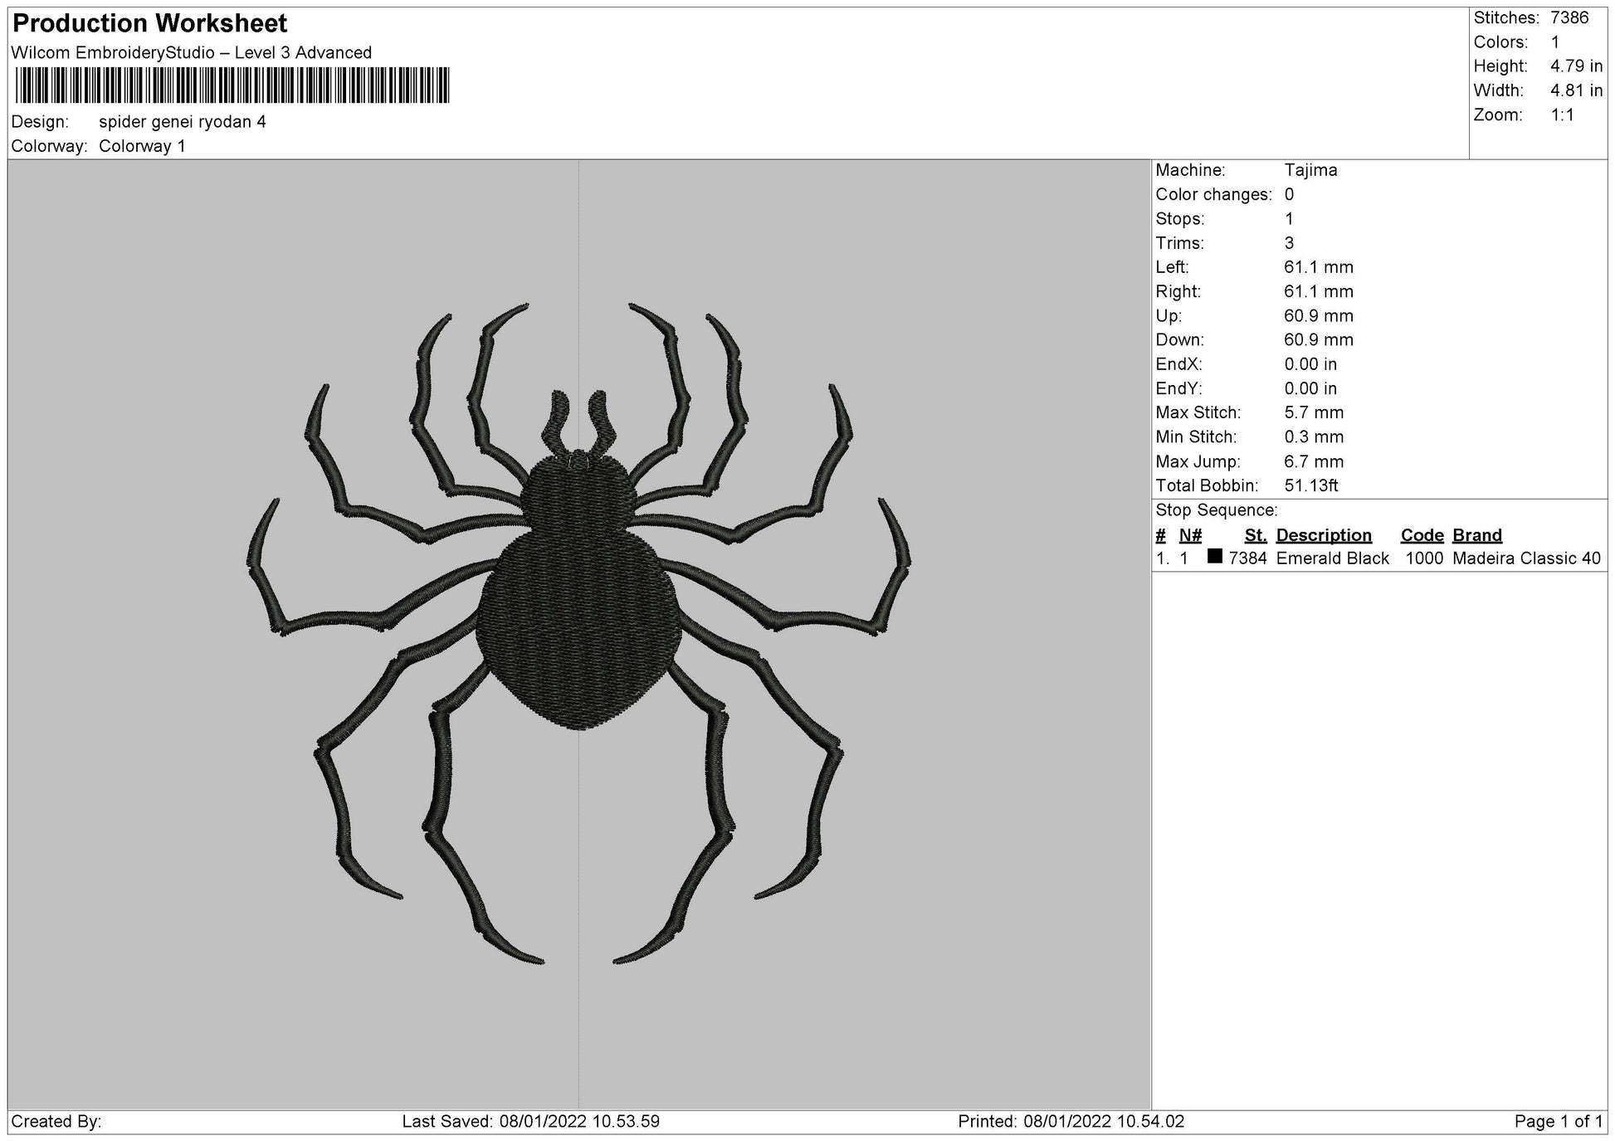Viewport: 1615px width, 1141px height.
Task: Select the Description column header
Action: [1324, 535]
